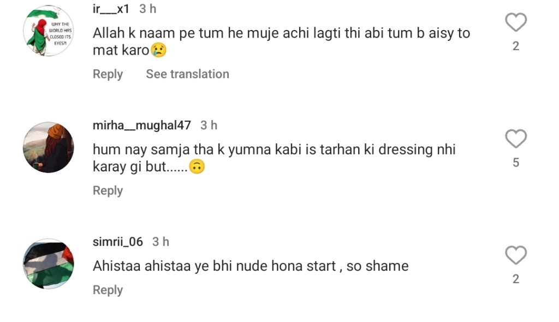The image size is (559, 322).
Task: Open mirha__mughal47's profile avatar
Action: coord(48,147)
